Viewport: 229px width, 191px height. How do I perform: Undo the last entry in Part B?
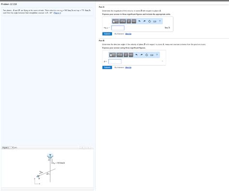137,55
